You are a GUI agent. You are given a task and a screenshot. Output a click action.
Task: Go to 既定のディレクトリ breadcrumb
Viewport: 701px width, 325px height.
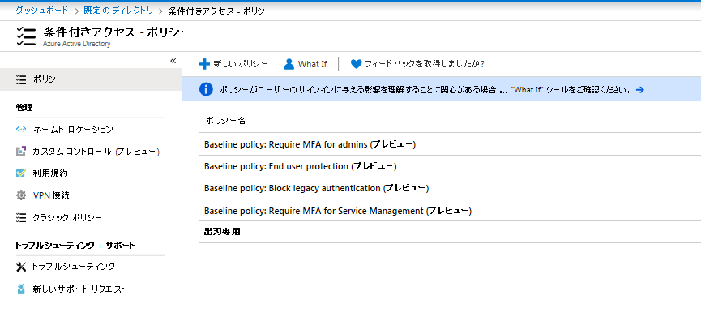(x=118, y=10)
